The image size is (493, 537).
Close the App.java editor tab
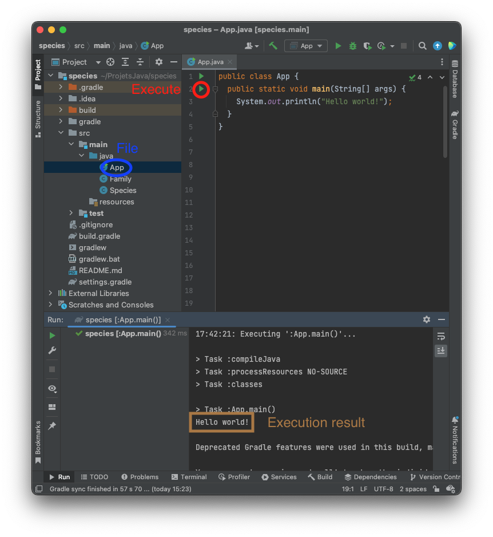(x=230, y=62)
